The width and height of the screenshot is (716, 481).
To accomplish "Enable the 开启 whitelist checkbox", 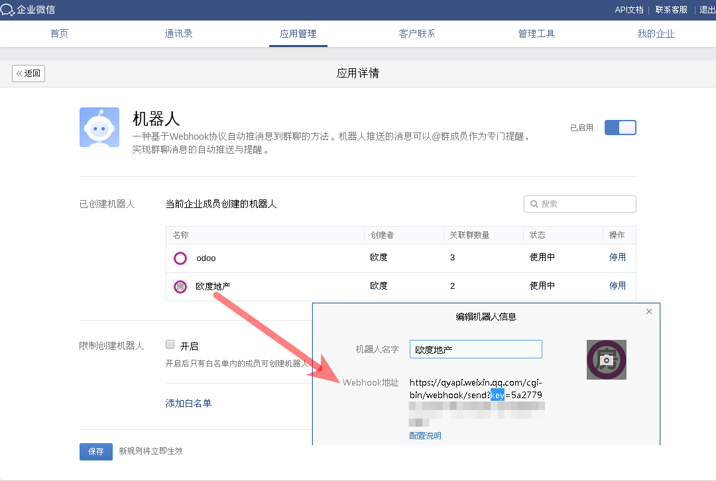I will point(170,344).
